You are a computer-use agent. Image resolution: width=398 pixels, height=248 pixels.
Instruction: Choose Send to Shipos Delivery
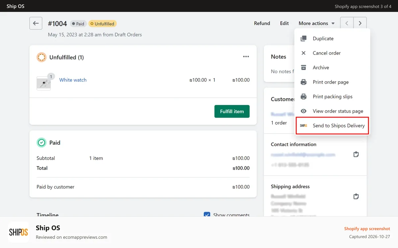332,126
